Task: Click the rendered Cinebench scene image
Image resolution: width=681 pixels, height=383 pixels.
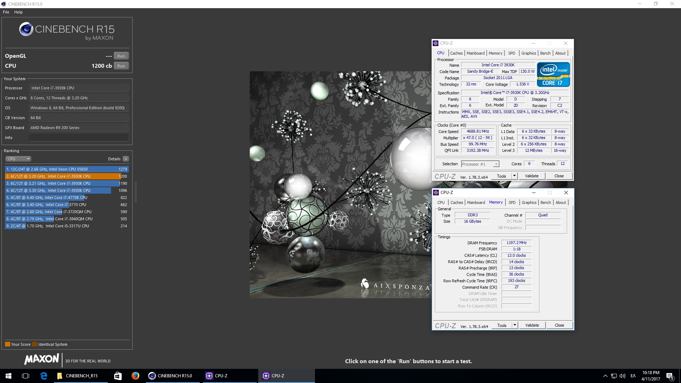Action: pyautogui.click(x=340, y=184)
